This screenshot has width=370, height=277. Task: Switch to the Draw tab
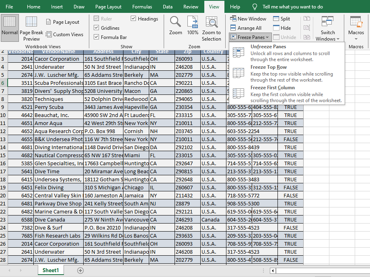pos(79,6)
